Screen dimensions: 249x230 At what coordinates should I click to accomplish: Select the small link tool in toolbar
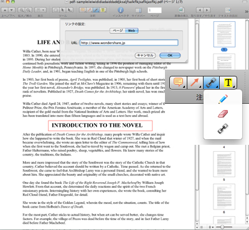pos(96,10)
